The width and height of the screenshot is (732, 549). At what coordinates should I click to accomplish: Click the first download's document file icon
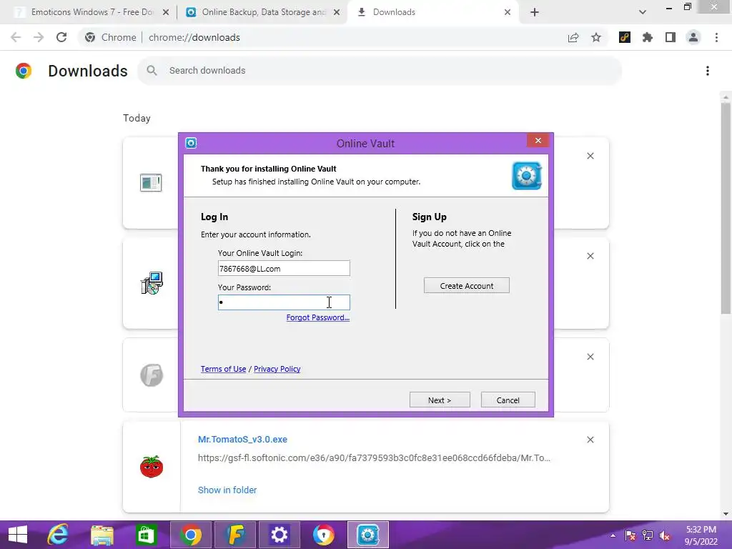coord(151,182)
